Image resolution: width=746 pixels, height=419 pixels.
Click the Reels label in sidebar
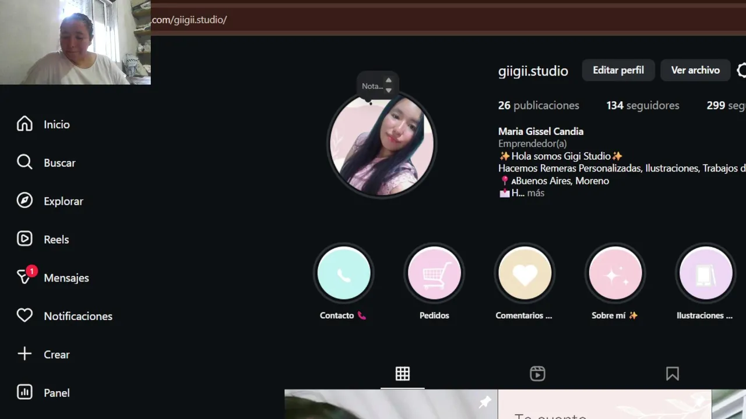point(57,240)
